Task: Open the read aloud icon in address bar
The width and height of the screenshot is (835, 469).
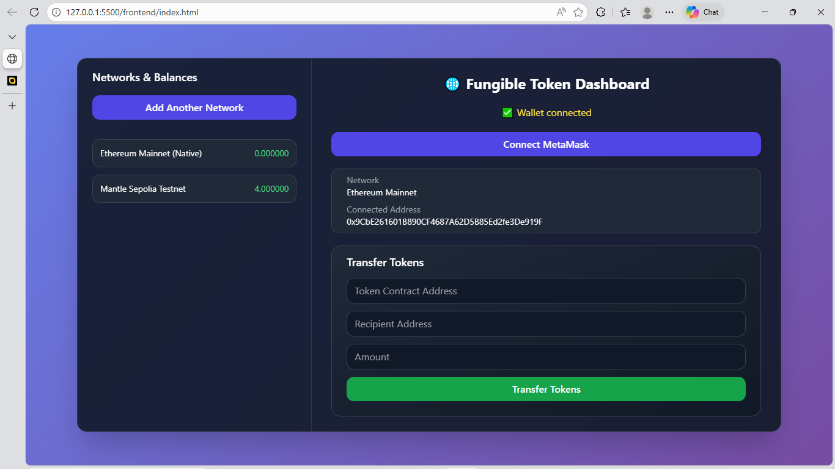Action: click(561, 12)
